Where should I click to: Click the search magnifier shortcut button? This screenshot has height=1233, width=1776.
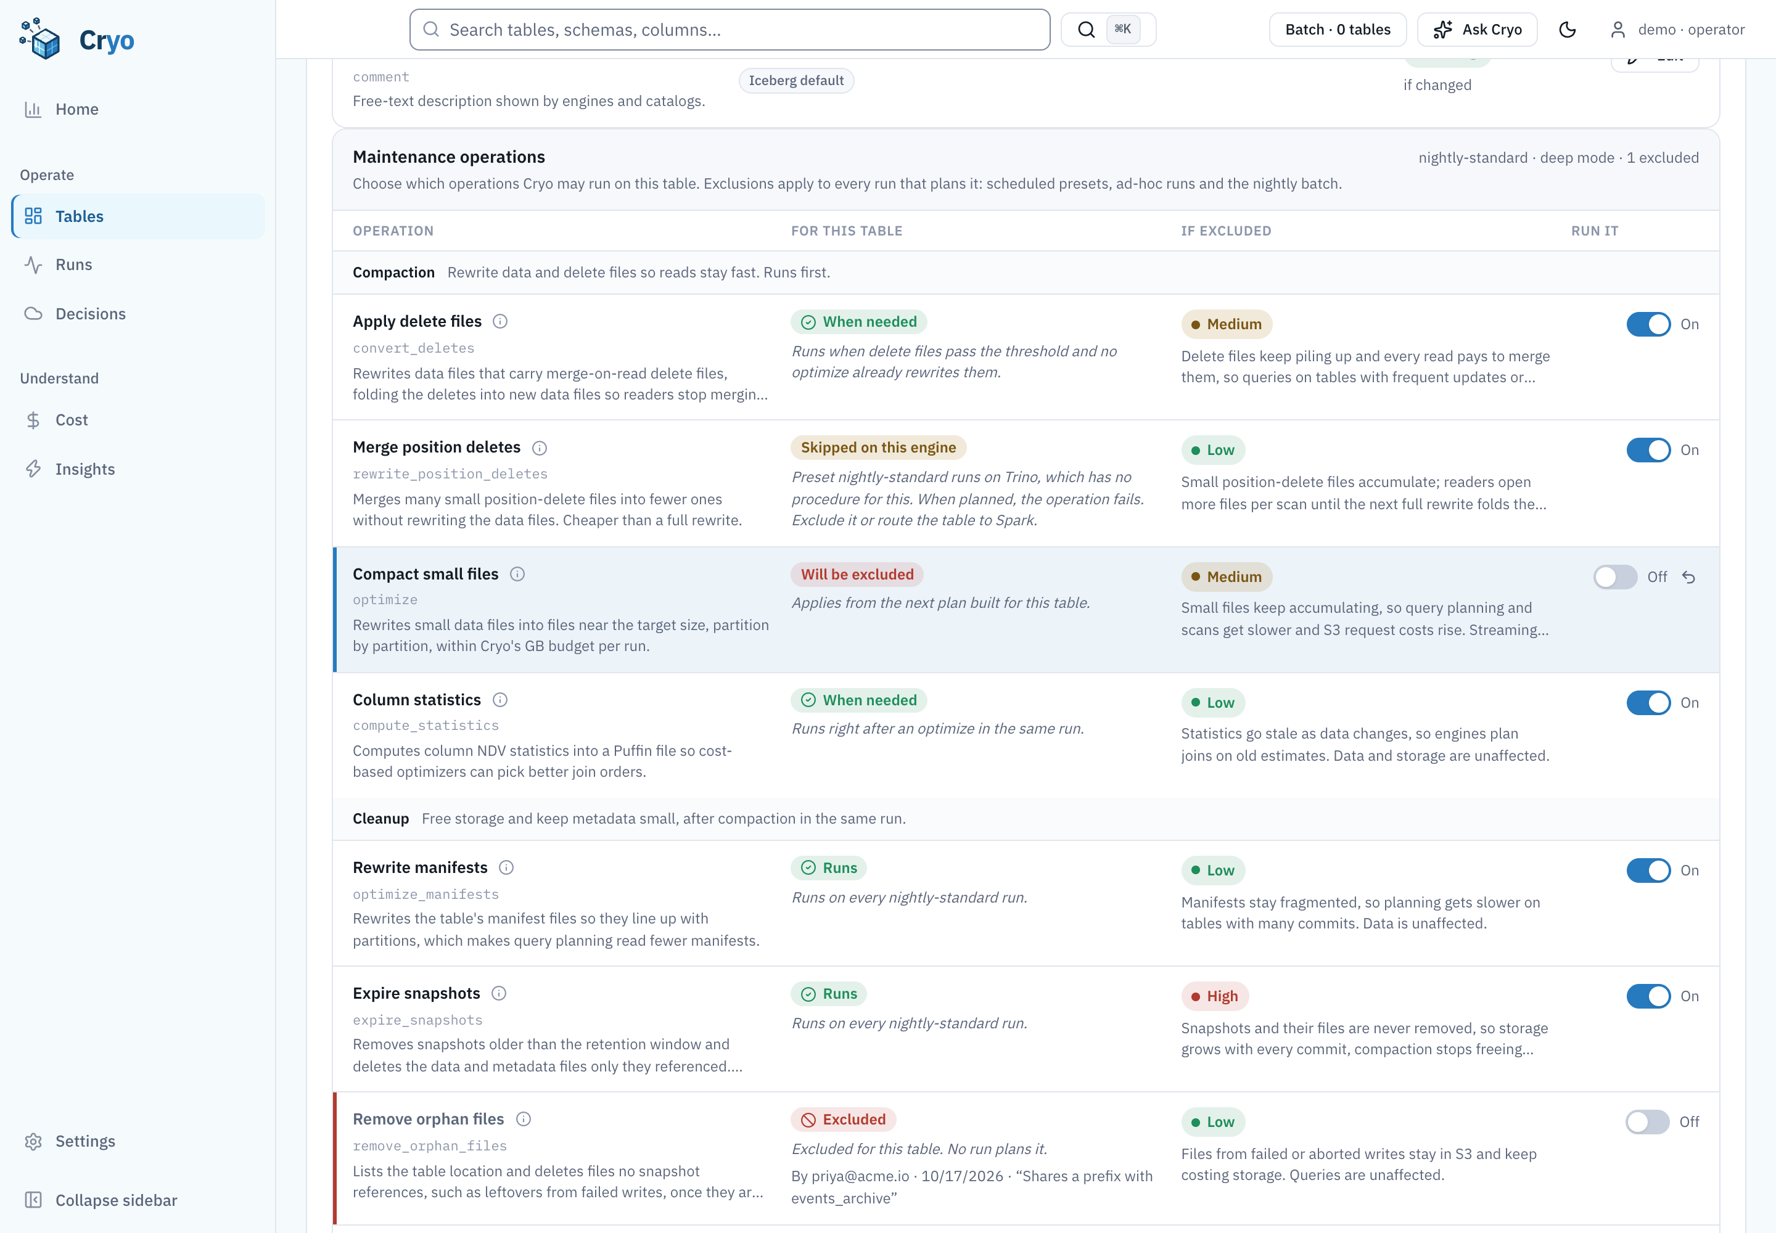point(1108,30)
